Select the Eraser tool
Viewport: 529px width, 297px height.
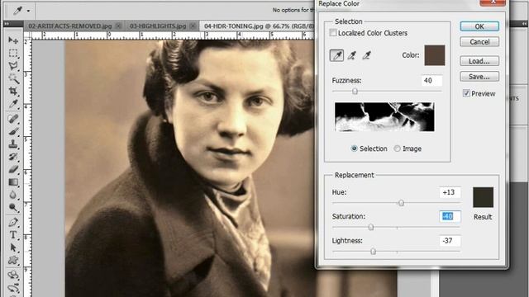13,169
